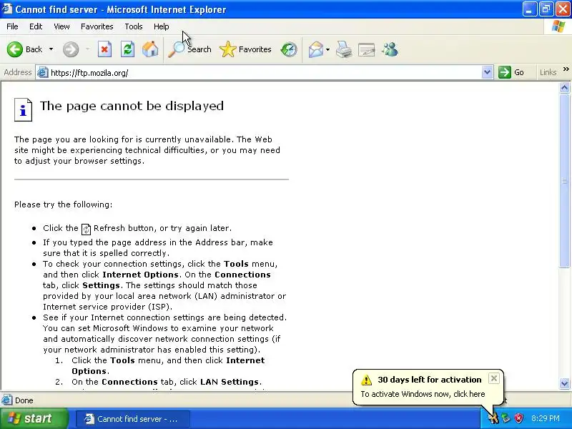
Task: Click the Windows flag throbber logo
Action: [558, 26]
